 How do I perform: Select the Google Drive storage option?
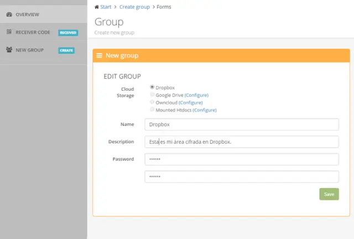152,95
